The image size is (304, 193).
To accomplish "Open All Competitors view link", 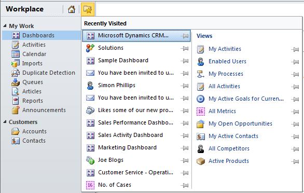I will coord(229,148).
